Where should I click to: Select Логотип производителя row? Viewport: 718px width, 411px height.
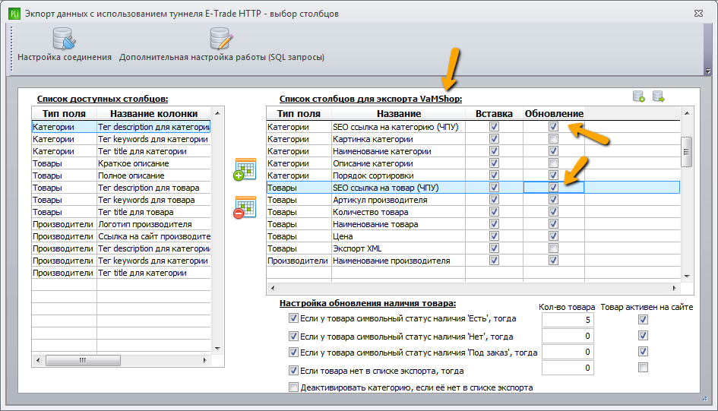121,224
